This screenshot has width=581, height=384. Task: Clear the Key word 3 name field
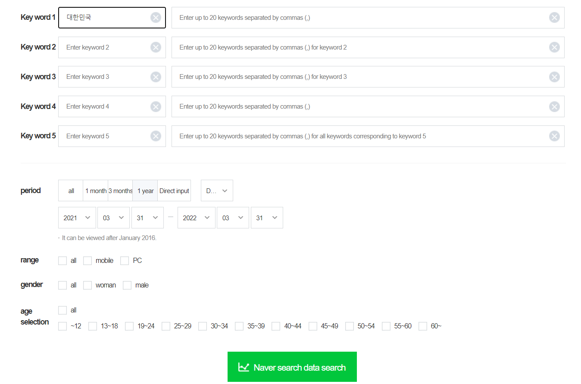[x=156, y=77]
